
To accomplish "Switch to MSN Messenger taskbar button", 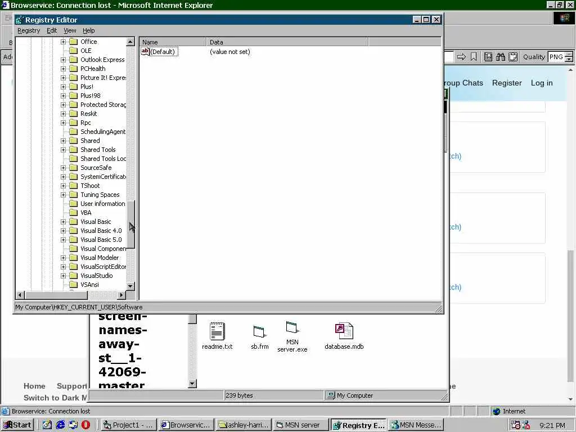I will pos(416,425).
